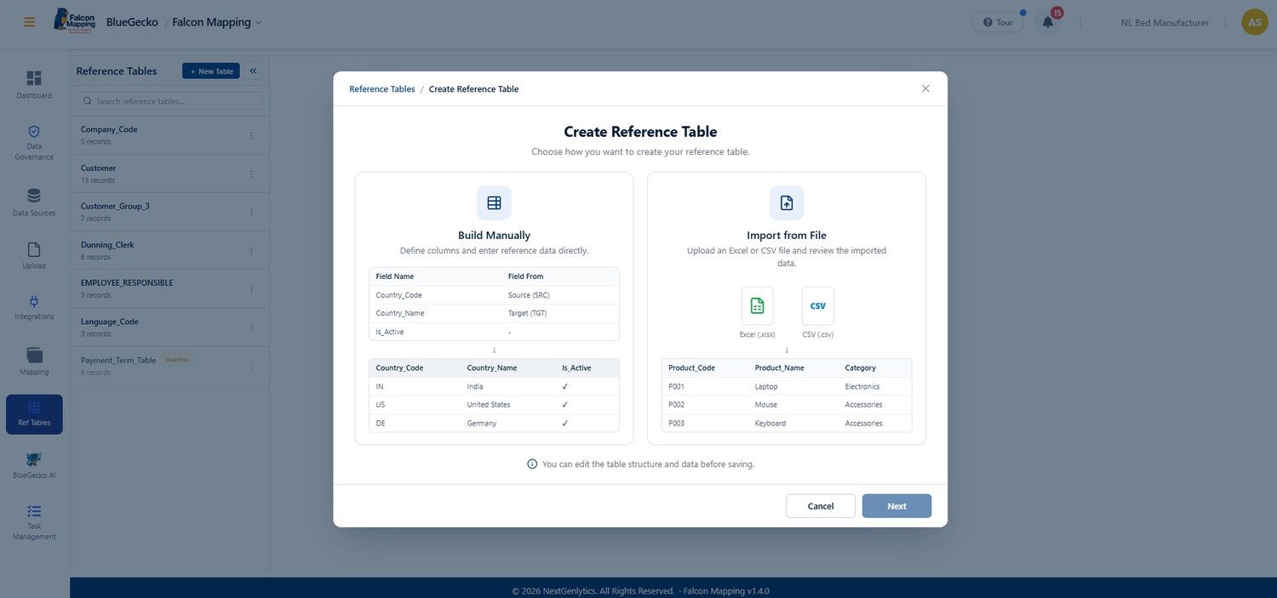The height and width of the screenshot is (598, 1277).
Task: Select Language_Code reference table
Action: point(169,327)
